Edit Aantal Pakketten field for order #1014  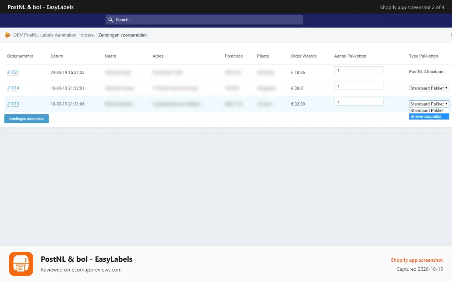(359, 86)
